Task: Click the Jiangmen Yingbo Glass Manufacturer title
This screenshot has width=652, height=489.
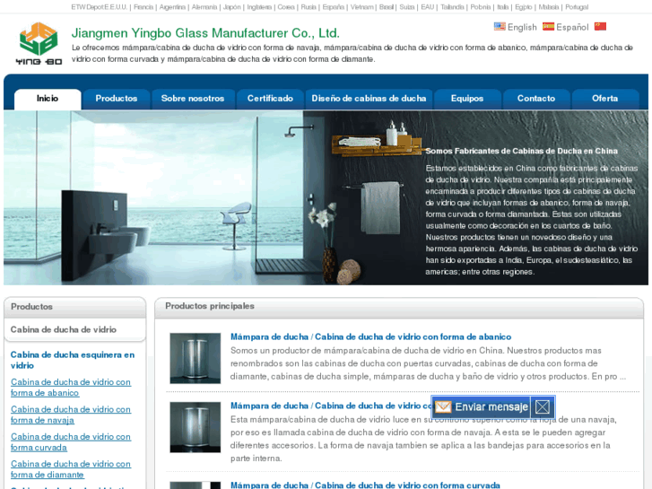Action: pos(205,33)
